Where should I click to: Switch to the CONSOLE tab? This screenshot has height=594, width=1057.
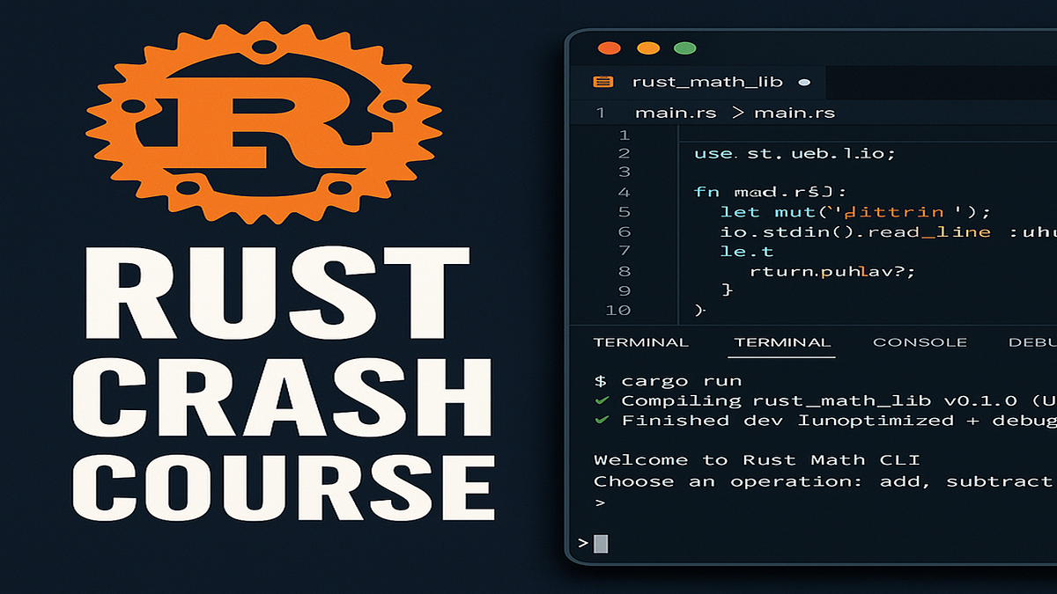click(920, 342)
